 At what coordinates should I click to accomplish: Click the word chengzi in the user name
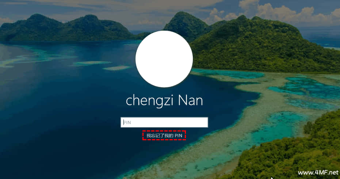150,101
